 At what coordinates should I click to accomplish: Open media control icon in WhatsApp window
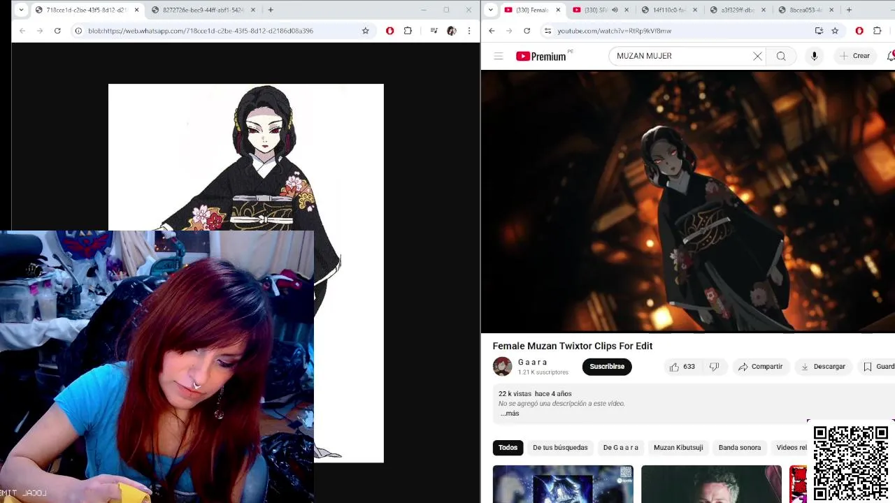[434, 31]
